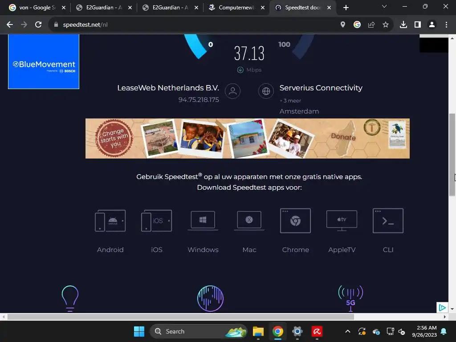Share this page using share icon
Image resolution: width=456 pixels, height=342 pixels.
pyautogui.click(x=371, y=25)
